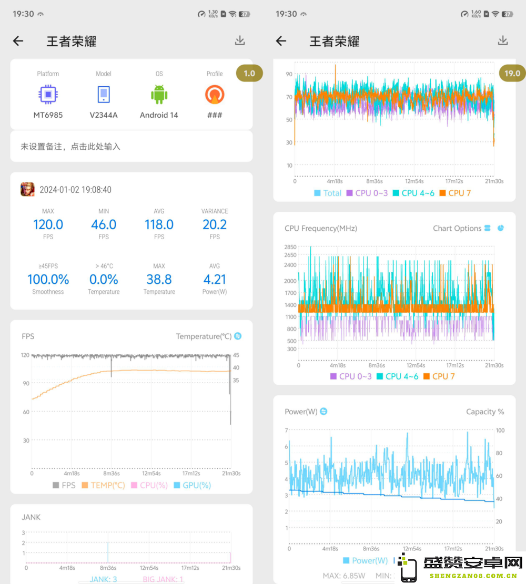Toggle CPU 4~6 in the CPU usage legend
This screenshot has width=526, height=584.
tap(413, 193)
